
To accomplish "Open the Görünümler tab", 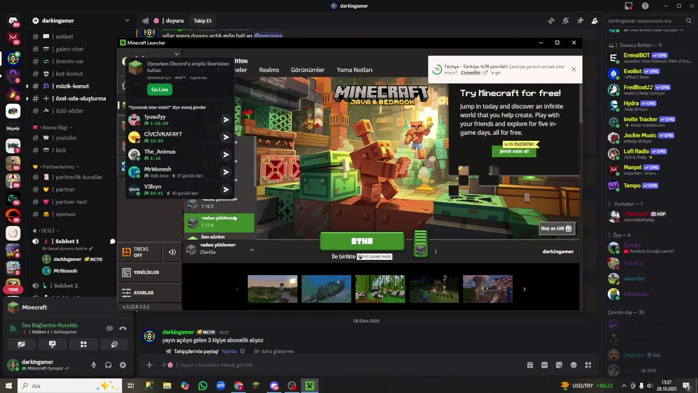I will click(308, 70).
